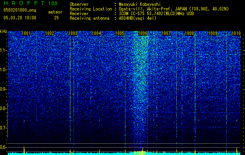Click observer name Masayuki Kobayashi

[140, 4]
